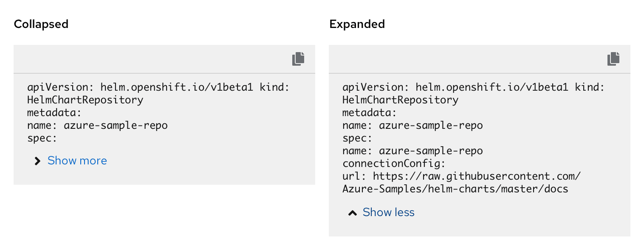Click azure-sample-repo name line in the Collapsed code
Image resolution: width=644 pixels, height=250 pixels.
(97, 125)
